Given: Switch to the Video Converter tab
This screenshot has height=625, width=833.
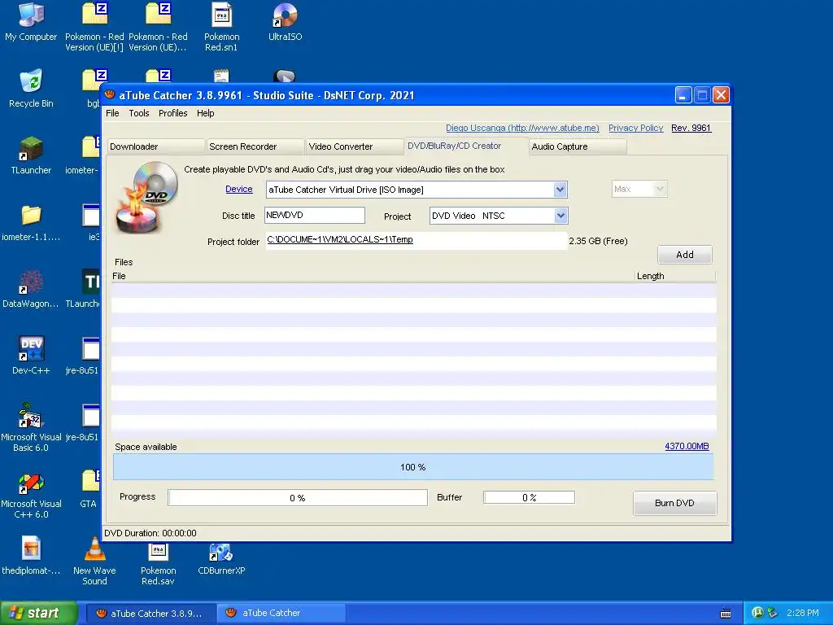Looking at the screenshot, I should [x=355, y=146].
